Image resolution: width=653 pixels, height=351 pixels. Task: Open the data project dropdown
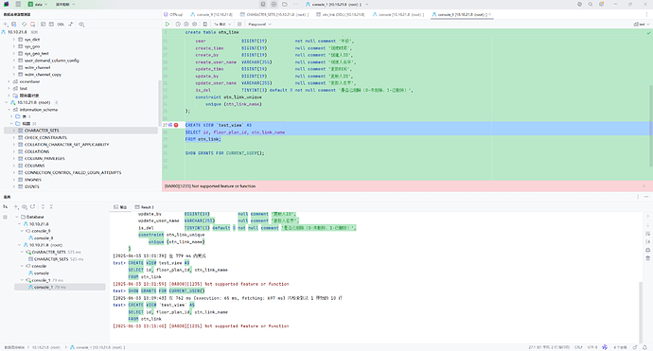[38, 4]
